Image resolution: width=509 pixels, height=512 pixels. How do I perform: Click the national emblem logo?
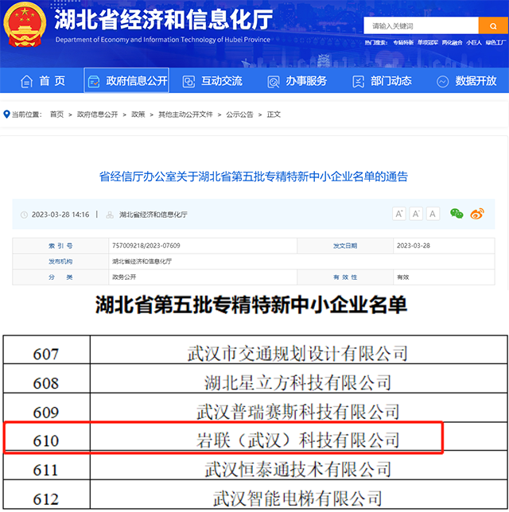coord(25,26)
